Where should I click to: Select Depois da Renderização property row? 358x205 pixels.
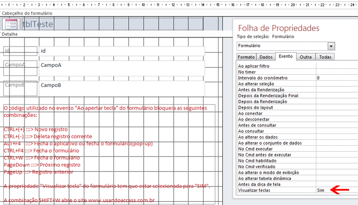click(298, 101)
